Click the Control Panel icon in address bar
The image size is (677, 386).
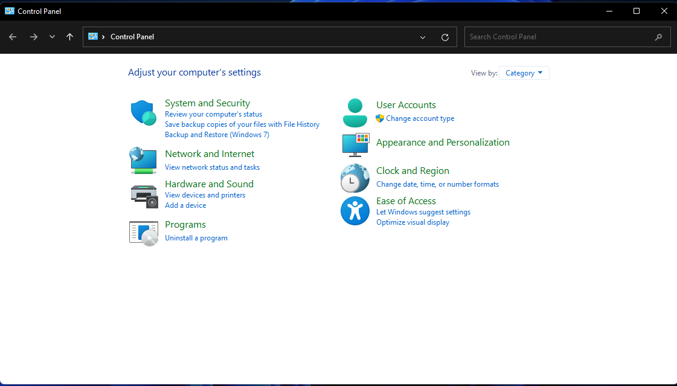pyautogui.click(x=93, y=37)
